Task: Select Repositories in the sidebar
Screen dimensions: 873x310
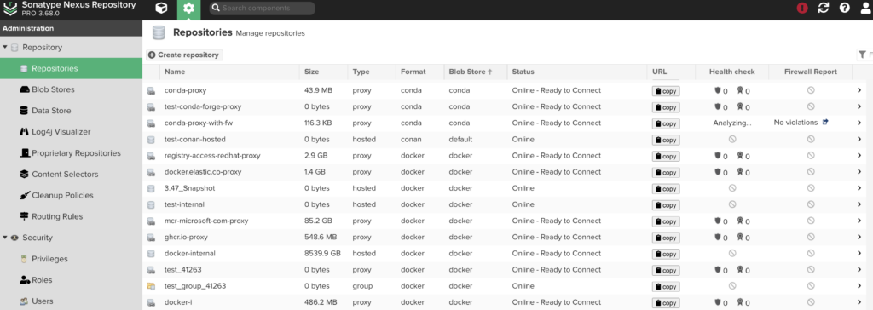Action: click(72, 68)
